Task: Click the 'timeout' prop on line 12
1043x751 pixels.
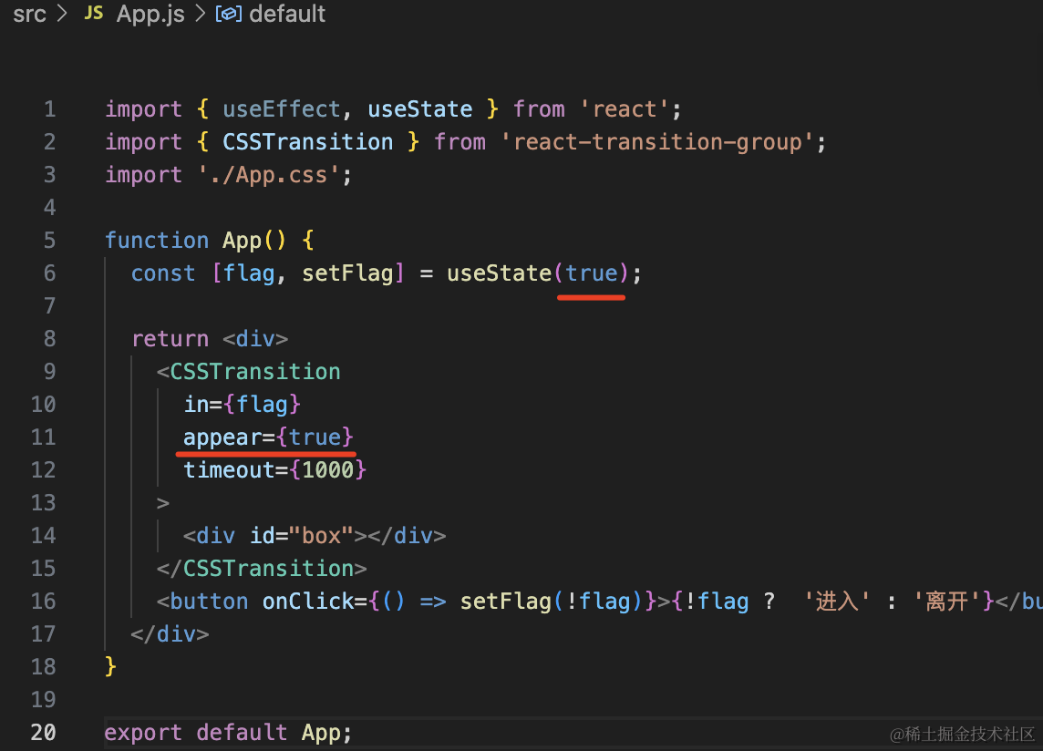Action: coord(230,470)
